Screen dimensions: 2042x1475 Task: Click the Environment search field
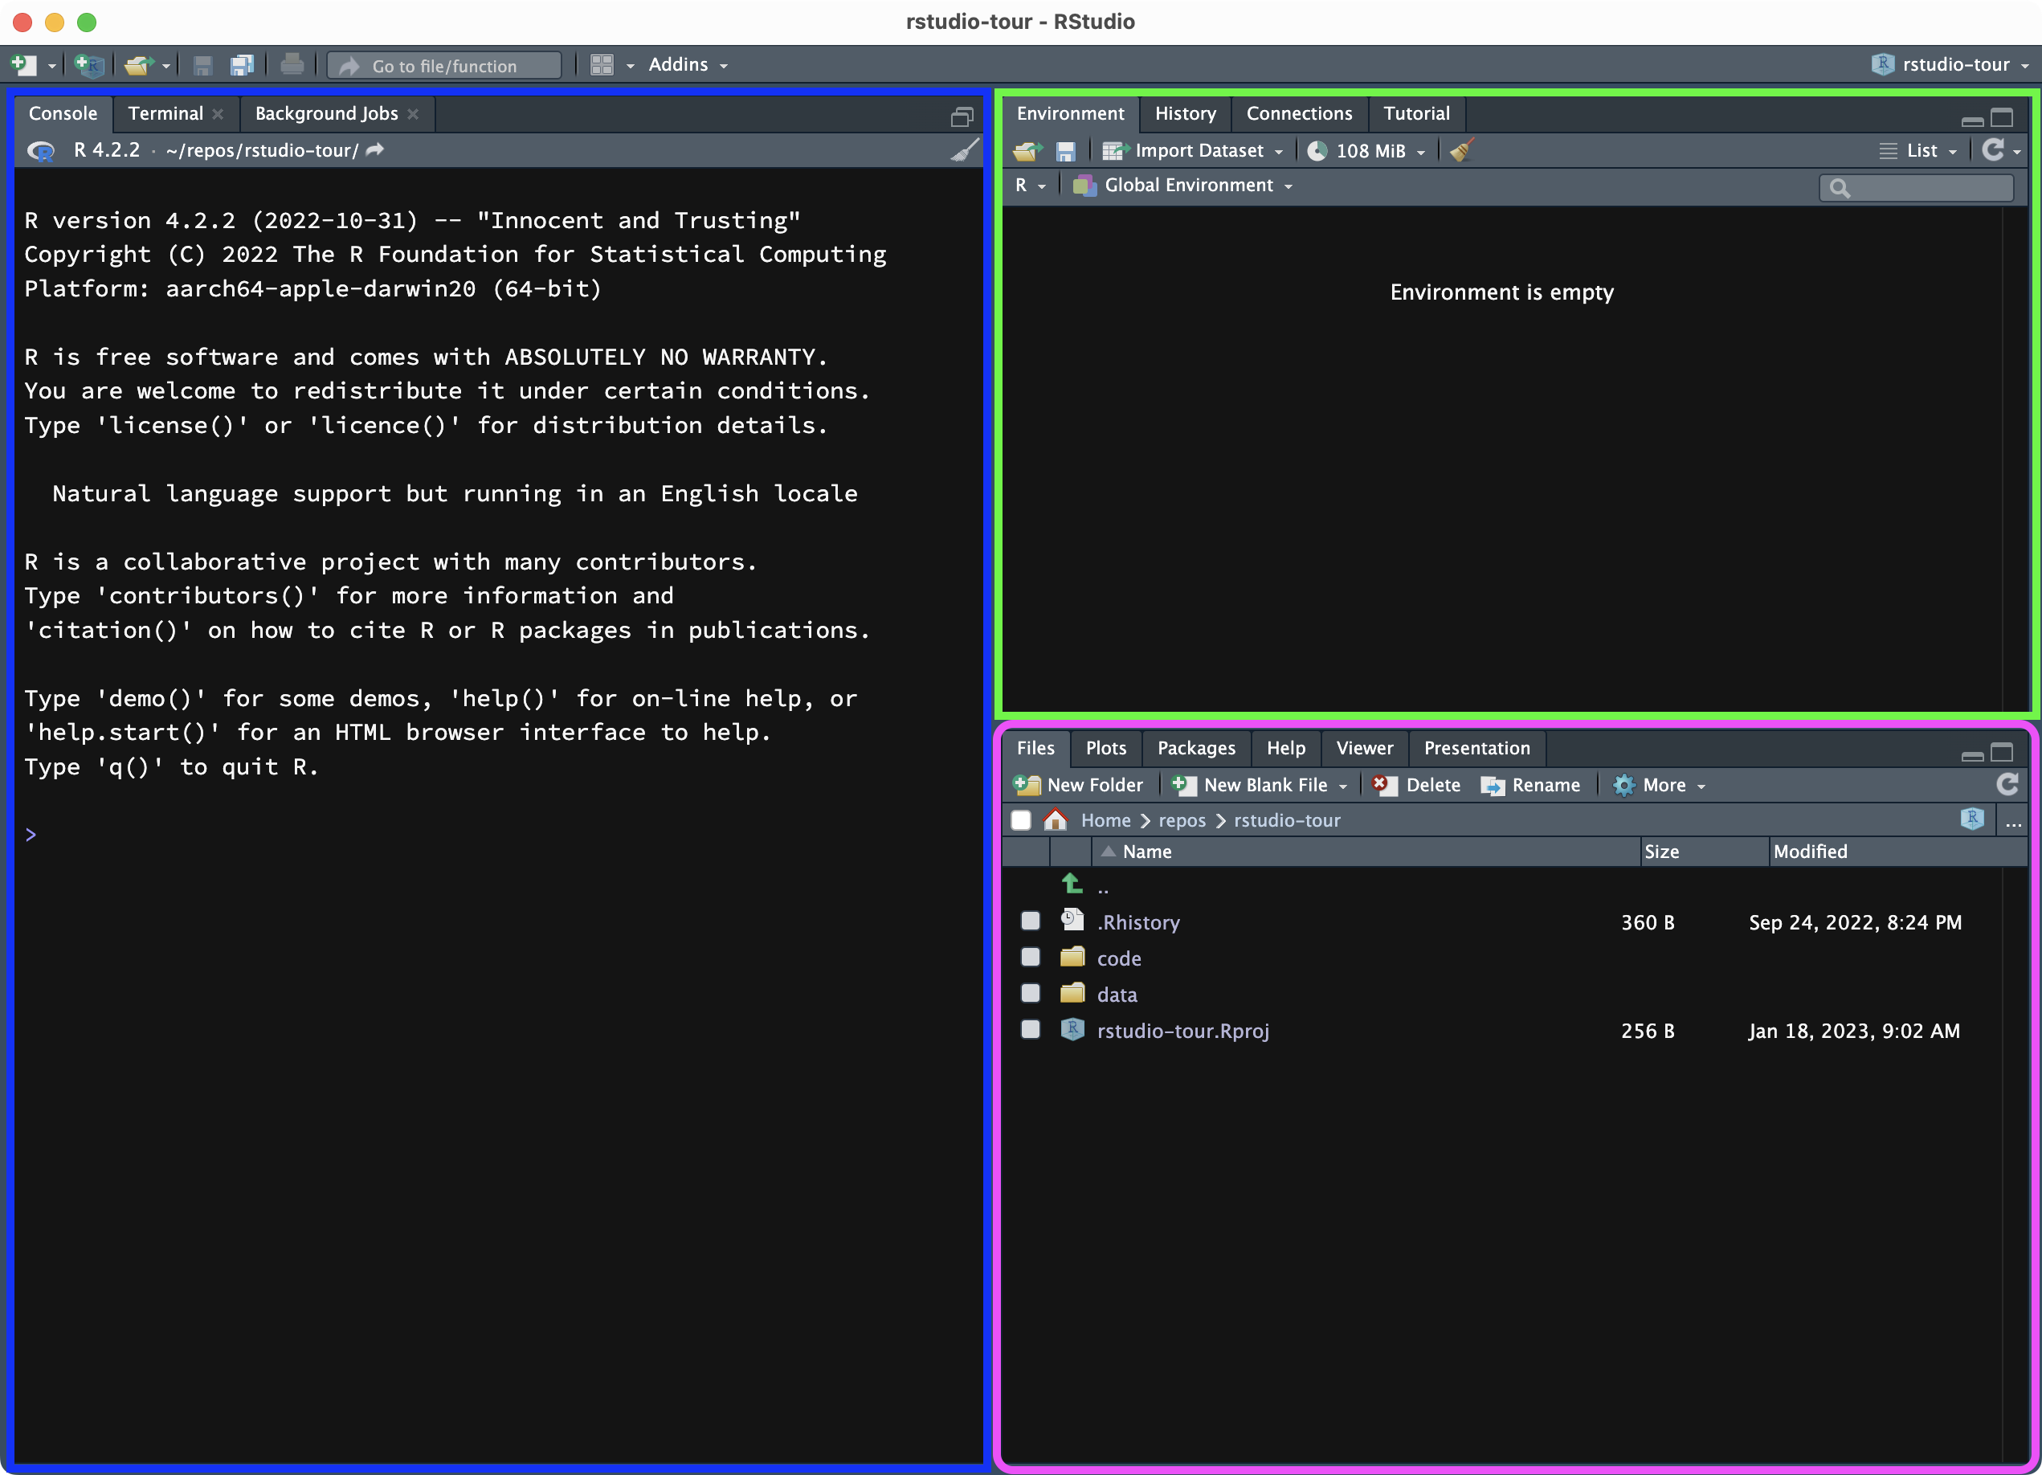tap(1916, 187)
